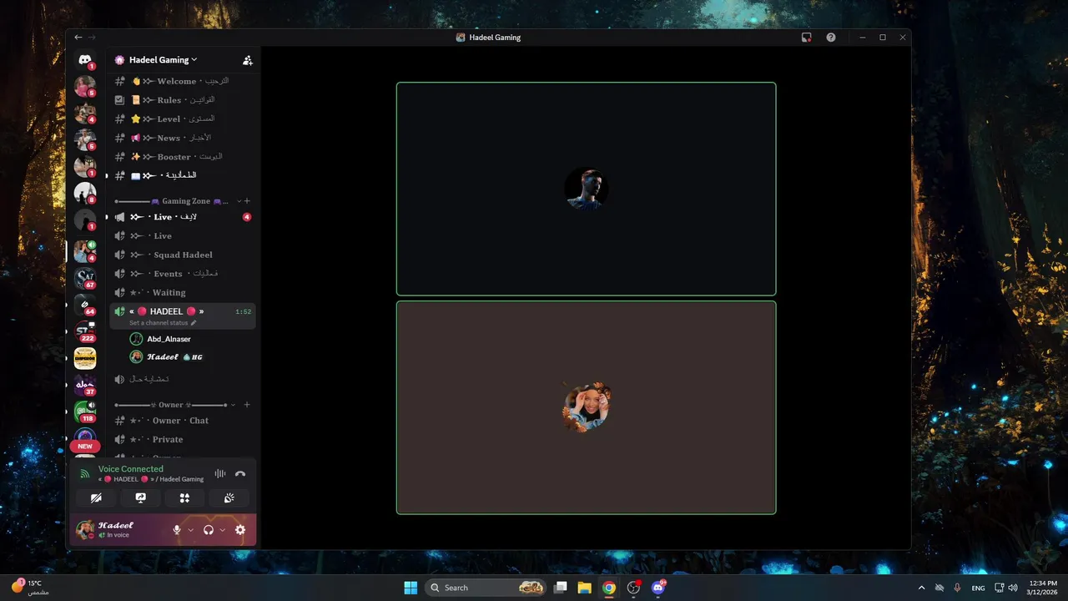Deafen with the headphones icon

[209, 530]
